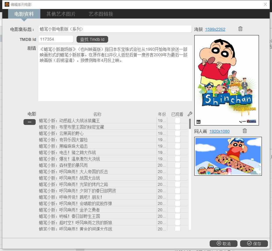The height and width of the screenshot is (251, 272).
Task: Click the snowboard fanart thumbnail
Action: click(x=228, y=156)
